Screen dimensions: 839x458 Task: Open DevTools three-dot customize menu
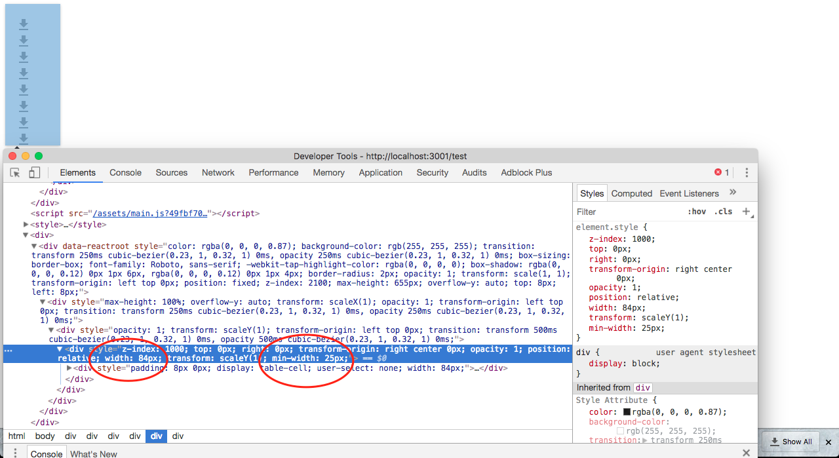[746, 172]
